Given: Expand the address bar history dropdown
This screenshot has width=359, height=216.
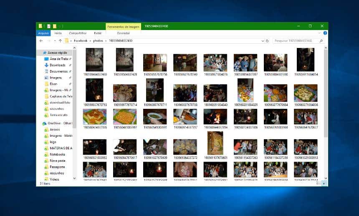Looking at the screenshot, I should coord(262,41).
